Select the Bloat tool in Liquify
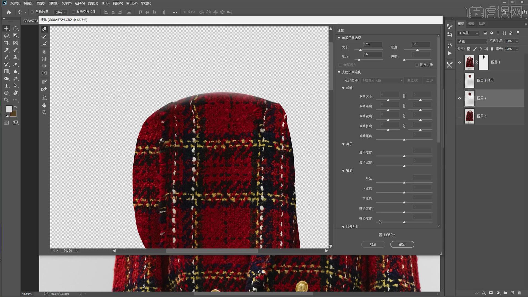528x297 pixels. point(44,66)
